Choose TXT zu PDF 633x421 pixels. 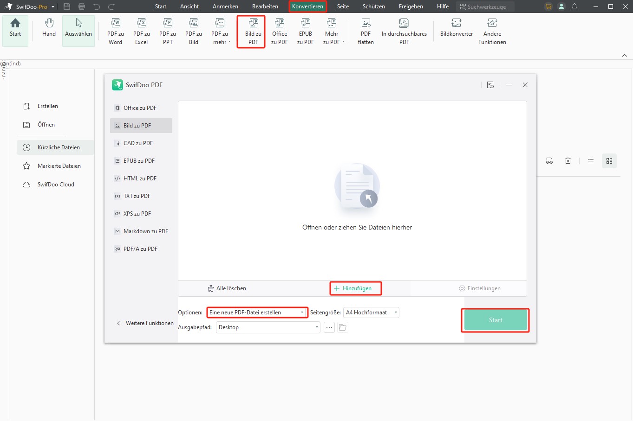(x=141, y=196)
